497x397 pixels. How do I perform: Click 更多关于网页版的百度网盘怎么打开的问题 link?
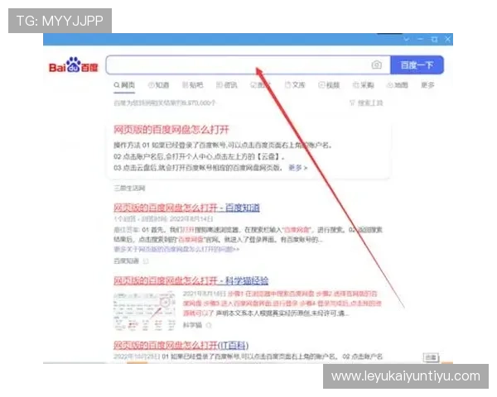[176, 250]
